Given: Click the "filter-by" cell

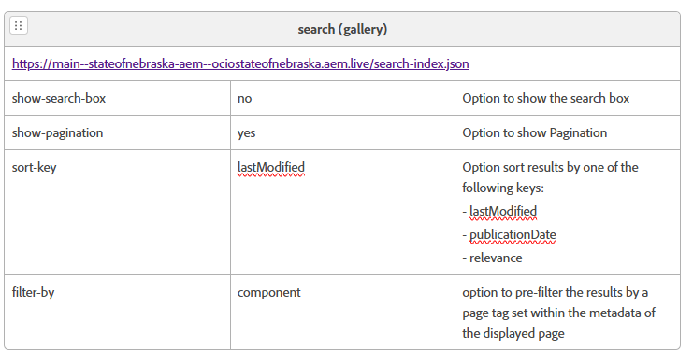Looking at the screenshot, I should click(117, 313).
